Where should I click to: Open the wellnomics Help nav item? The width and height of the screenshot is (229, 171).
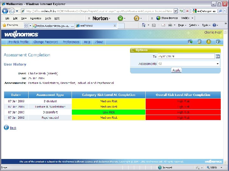coord(87,42)
